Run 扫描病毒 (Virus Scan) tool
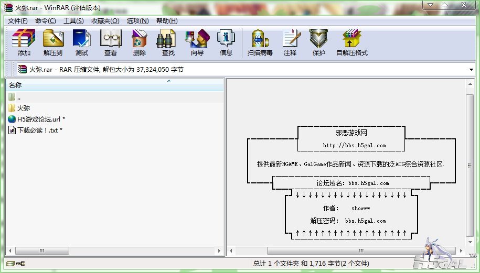 260,42
